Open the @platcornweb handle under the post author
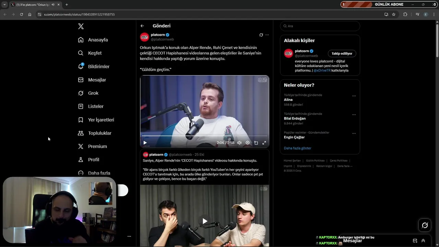Screen dimensions: 439x247 162,39
